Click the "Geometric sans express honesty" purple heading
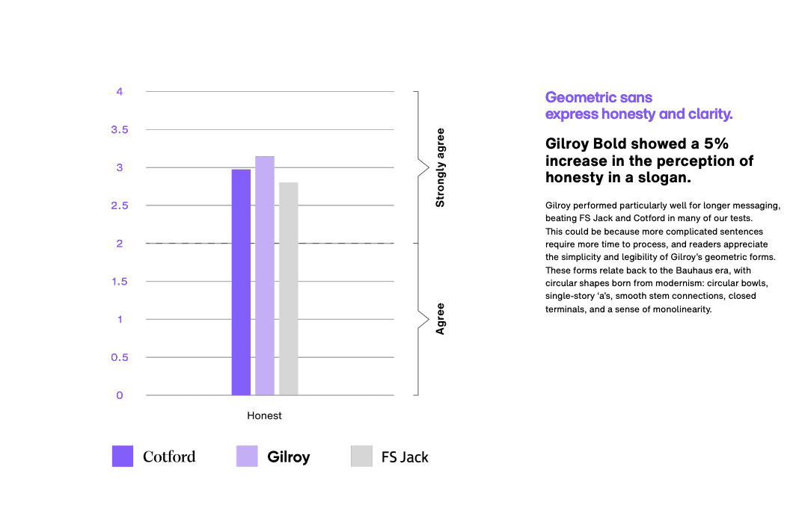The width and height of the screenshot is (805, 523). coord(638,105)
